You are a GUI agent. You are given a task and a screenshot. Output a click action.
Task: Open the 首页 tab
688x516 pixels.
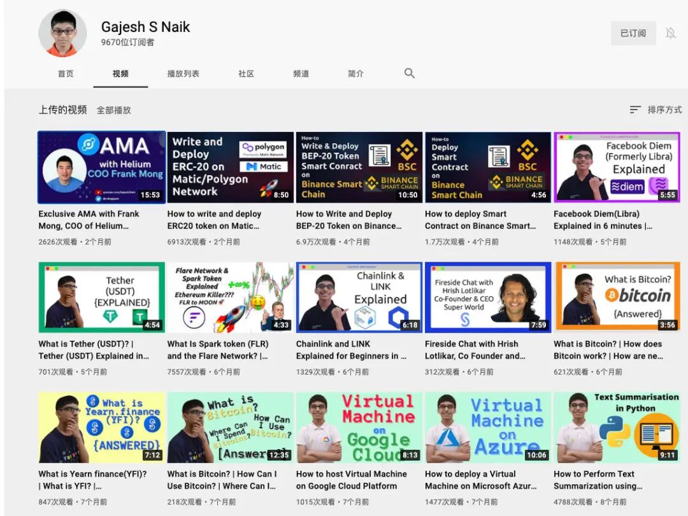pyautogui.click(x=66, y=74)
